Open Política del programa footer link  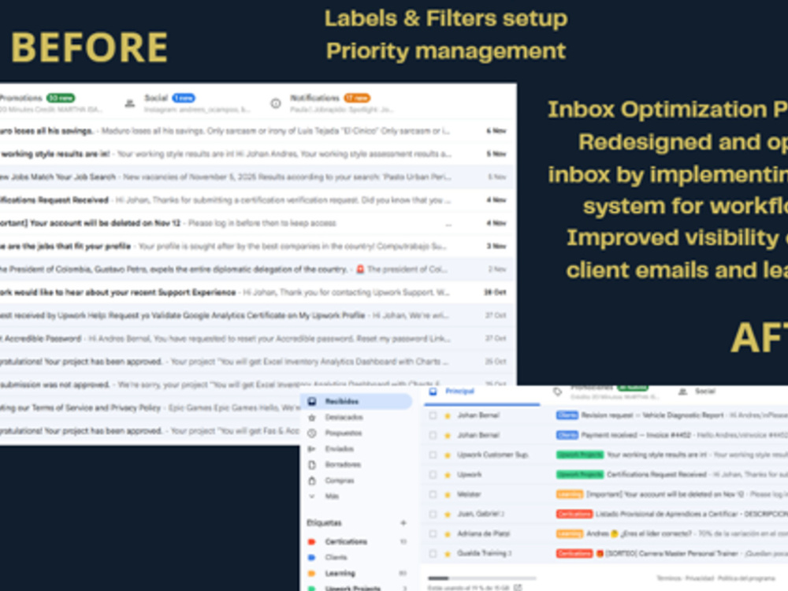(745, 578)
